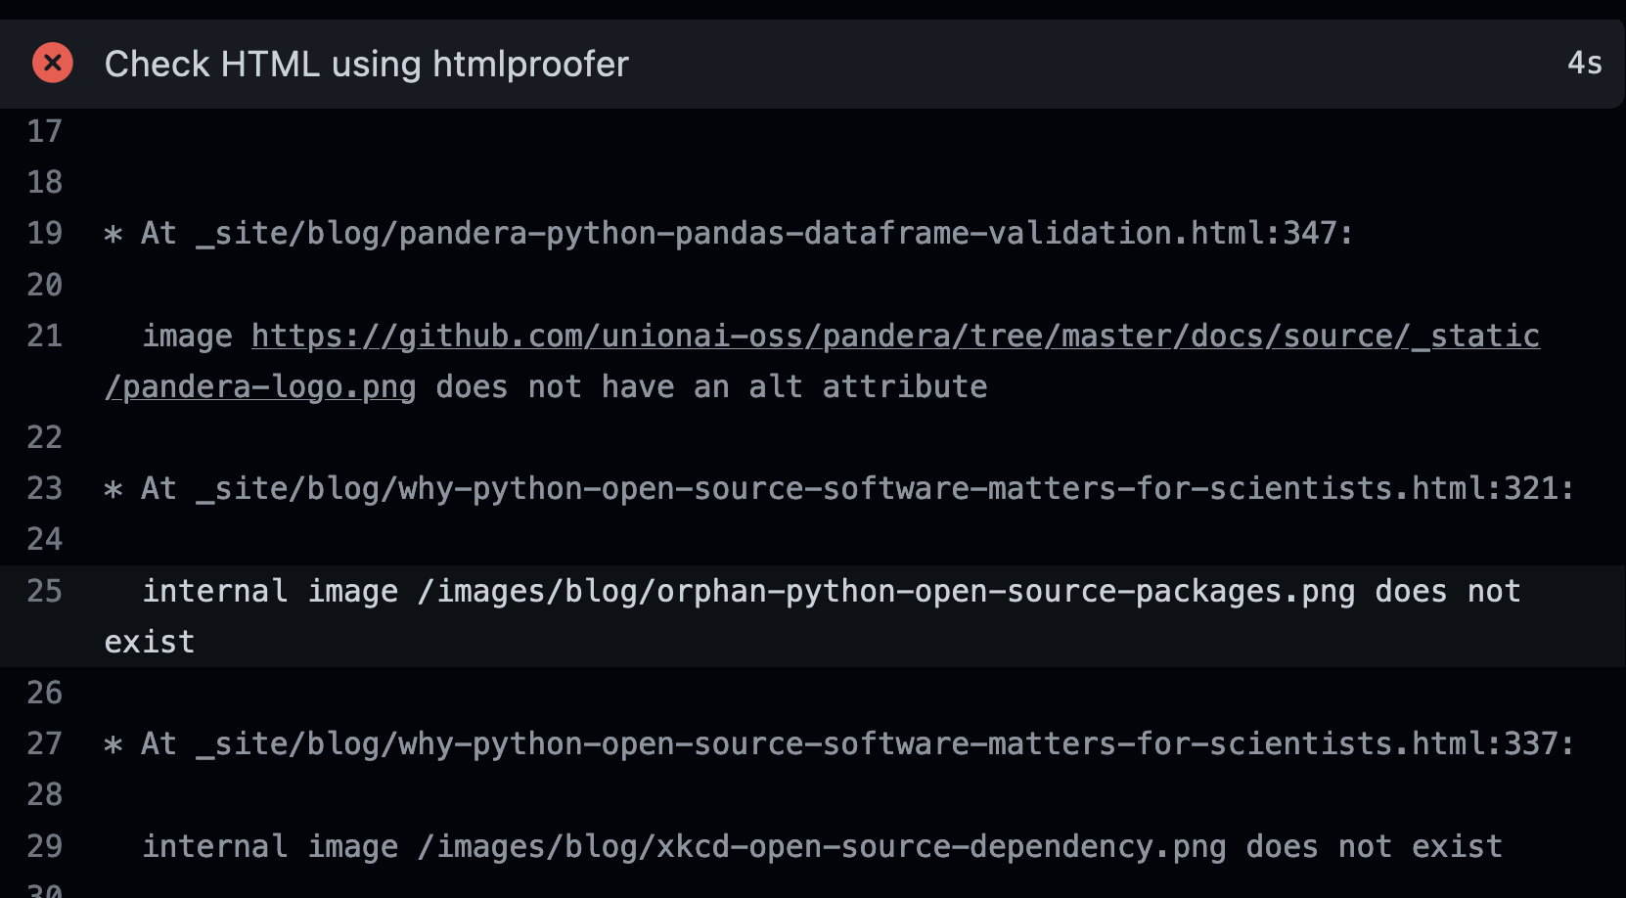Select log line number 24
Screen dimensions: 1626x898
click(x=44, y=539)
